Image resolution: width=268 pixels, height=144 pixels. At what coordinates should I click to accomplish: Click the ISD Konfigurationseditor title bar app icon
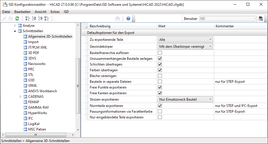(5, 4)
